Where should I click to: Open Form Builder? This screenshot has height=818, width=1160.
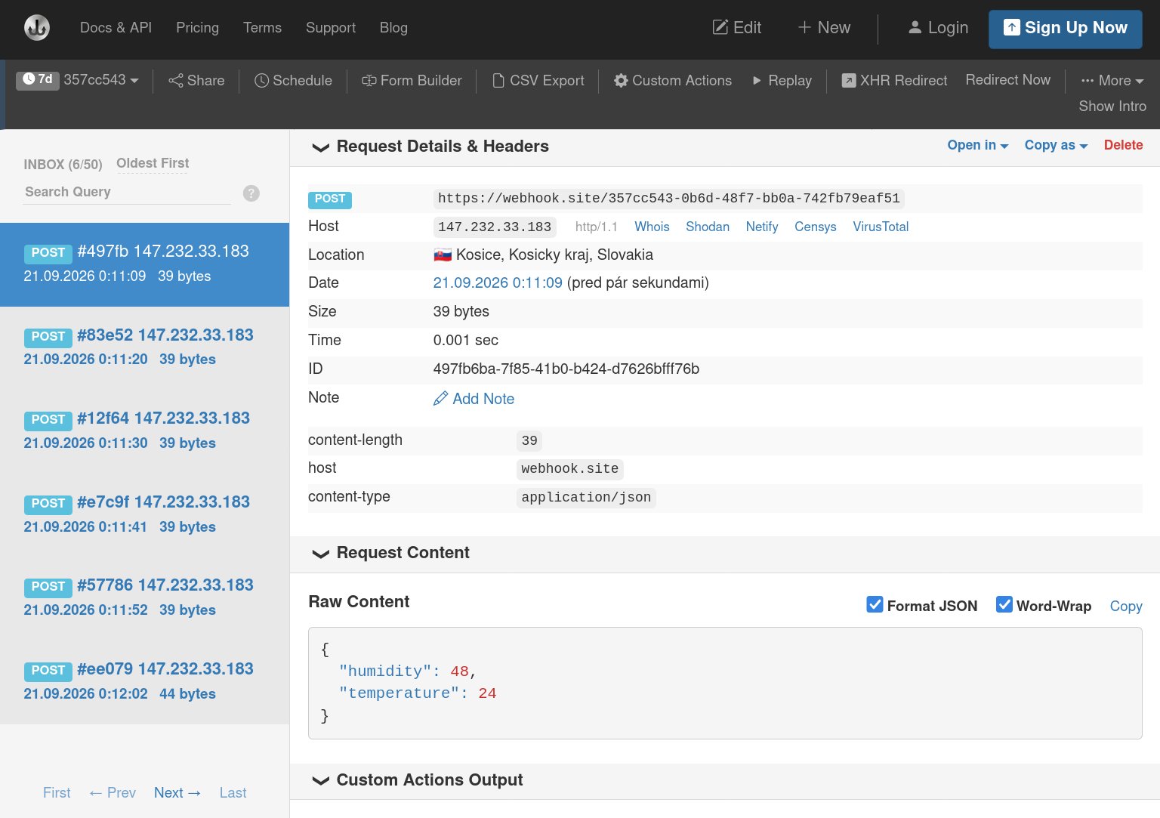point(412,80)
